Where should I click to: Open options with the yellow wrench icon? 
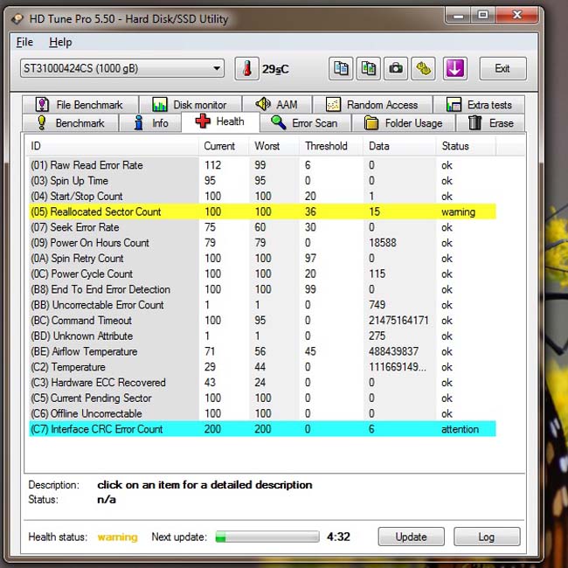pyautogui.click(x=423, y=68)
